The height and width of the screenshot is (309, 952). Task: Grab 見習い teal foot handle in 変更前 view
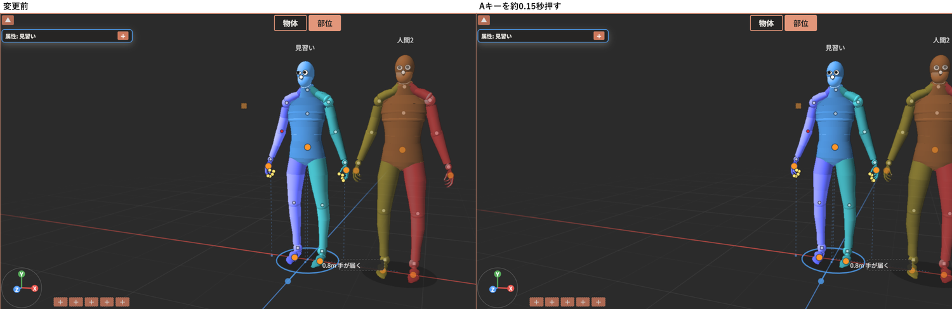point(320,261)
